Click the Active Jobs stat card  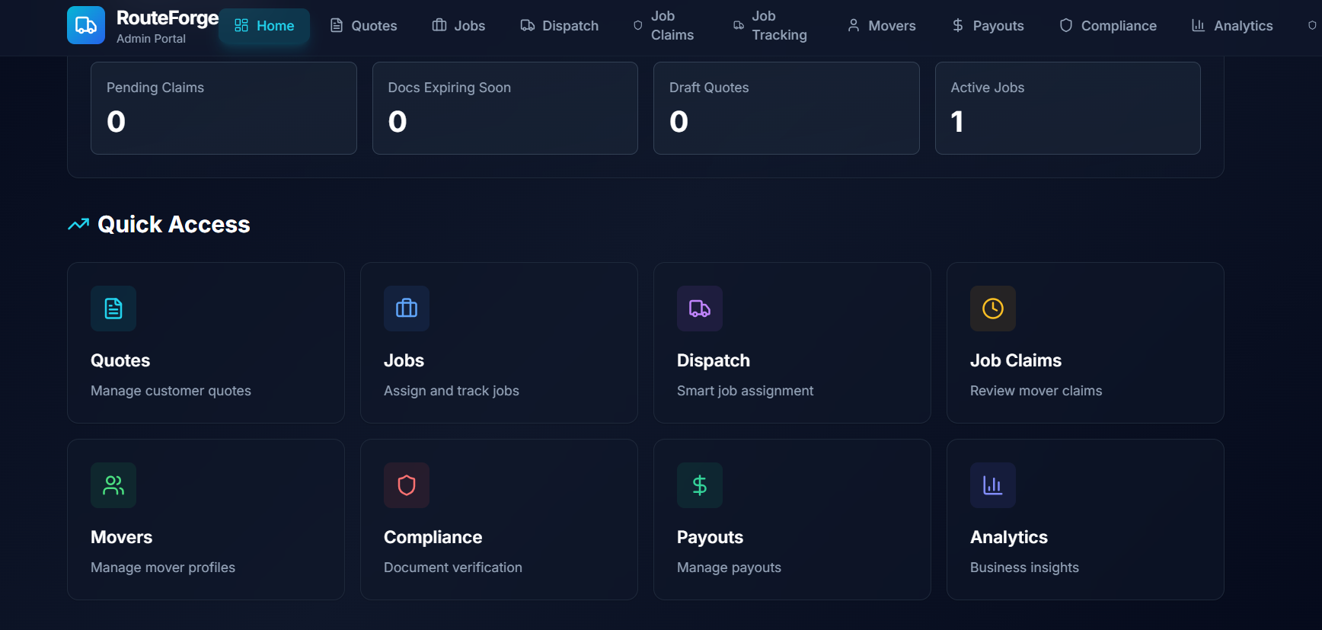1067,108
